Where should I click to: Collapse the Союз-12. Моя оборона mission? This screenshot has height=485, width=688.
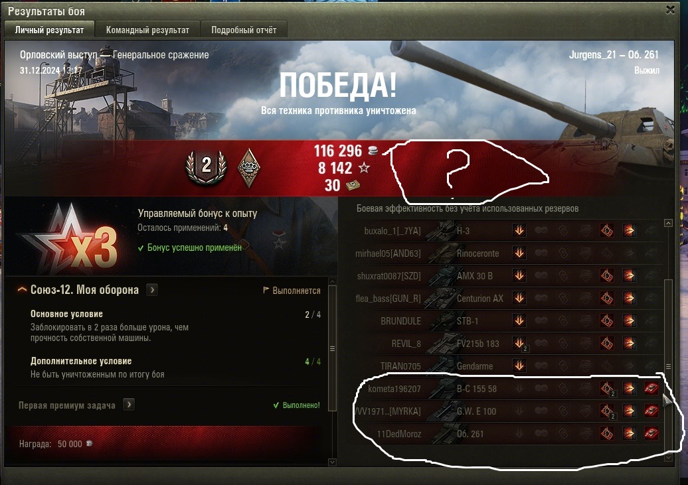tap(22, 289)
